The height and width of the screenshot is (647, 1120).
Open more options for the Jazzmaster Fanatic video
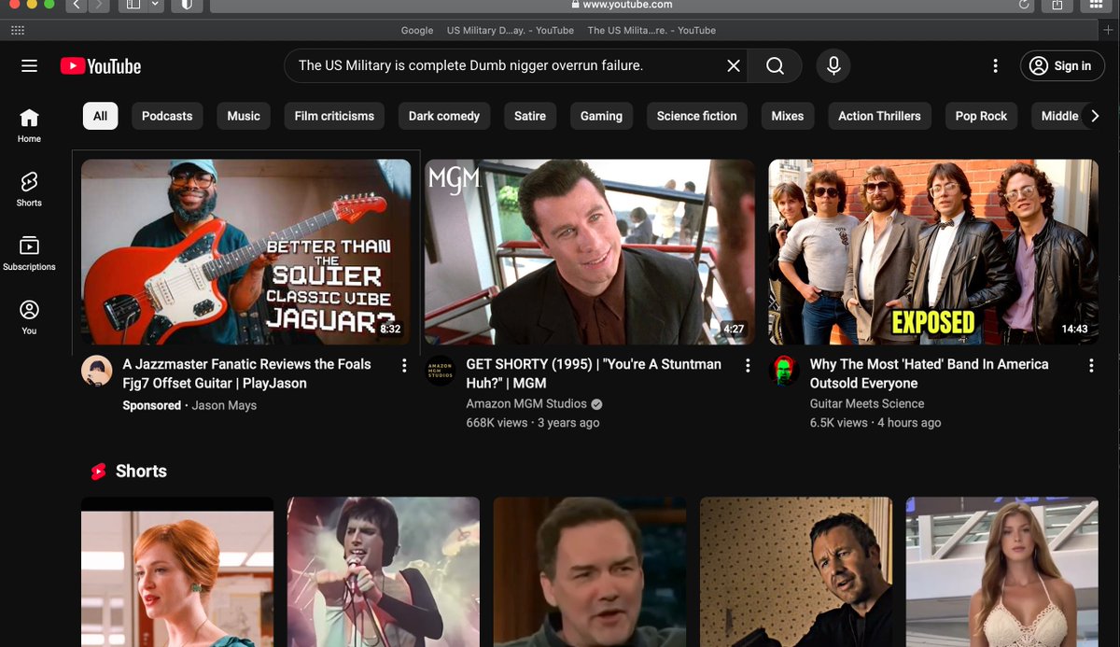coord(404,366)
